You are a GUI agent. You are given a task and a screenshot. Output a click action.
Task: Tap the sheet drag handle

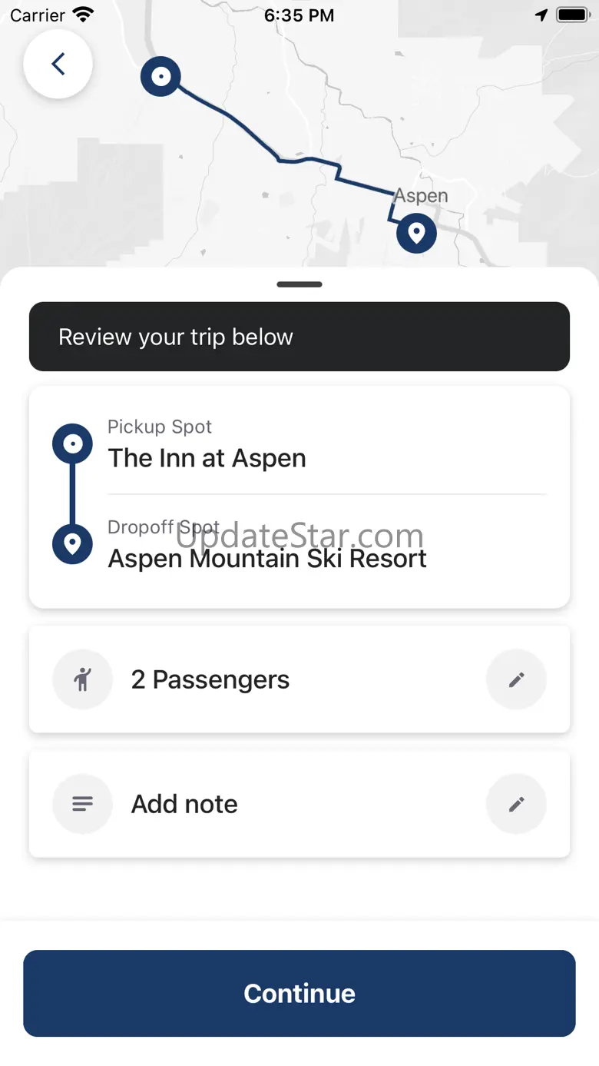click(x=299, y=284)
